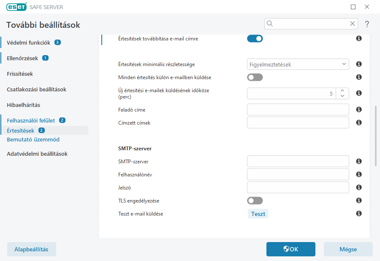The height and width of the screenshot is (261, 380).
Task: Enable Minden értesítés külön e-mailben küldése
Action: point(255,77)
